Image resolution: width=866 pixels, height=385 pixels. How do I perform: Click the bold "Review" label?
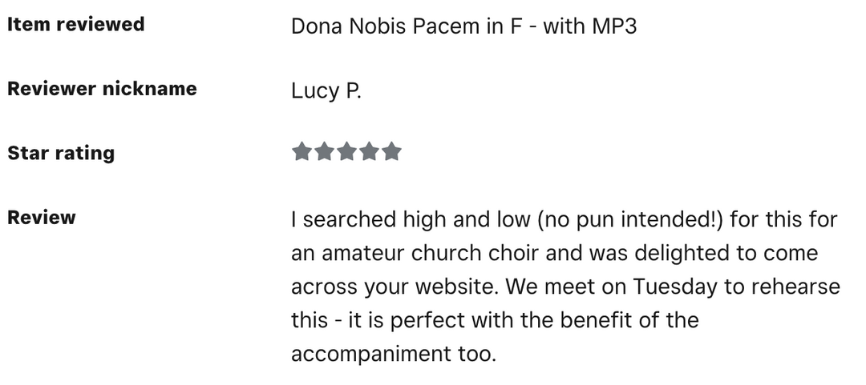click(x=42, y=218)
